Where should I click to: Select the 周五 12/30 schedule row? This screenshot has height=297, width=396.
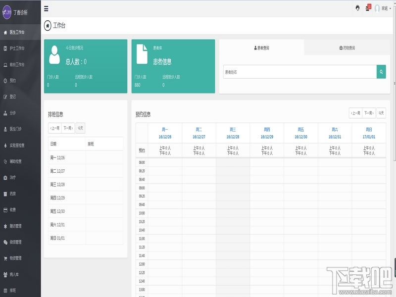click(86, 211)
